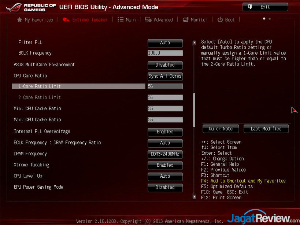Viewport: 300px width, 225px height.
Task: Change EPU Power Saving Mode Disabled option
Action: click(165, 187)
